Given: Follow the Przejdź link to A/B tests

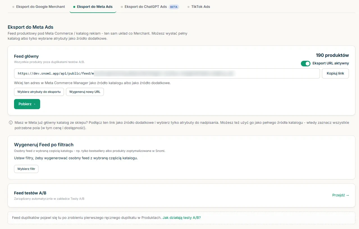Looking at the screenshot, I should point(340,195).
